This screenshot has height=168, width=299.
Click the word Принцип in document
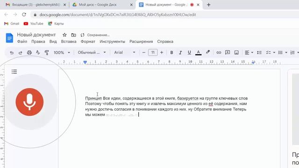(93, 98)
